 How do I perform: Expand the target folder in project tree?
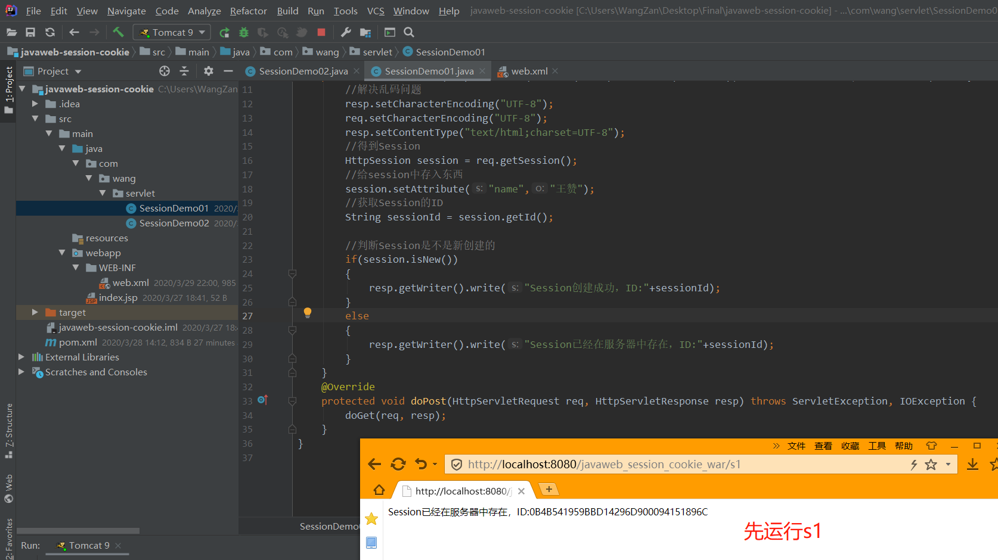[x=35, y=312]
